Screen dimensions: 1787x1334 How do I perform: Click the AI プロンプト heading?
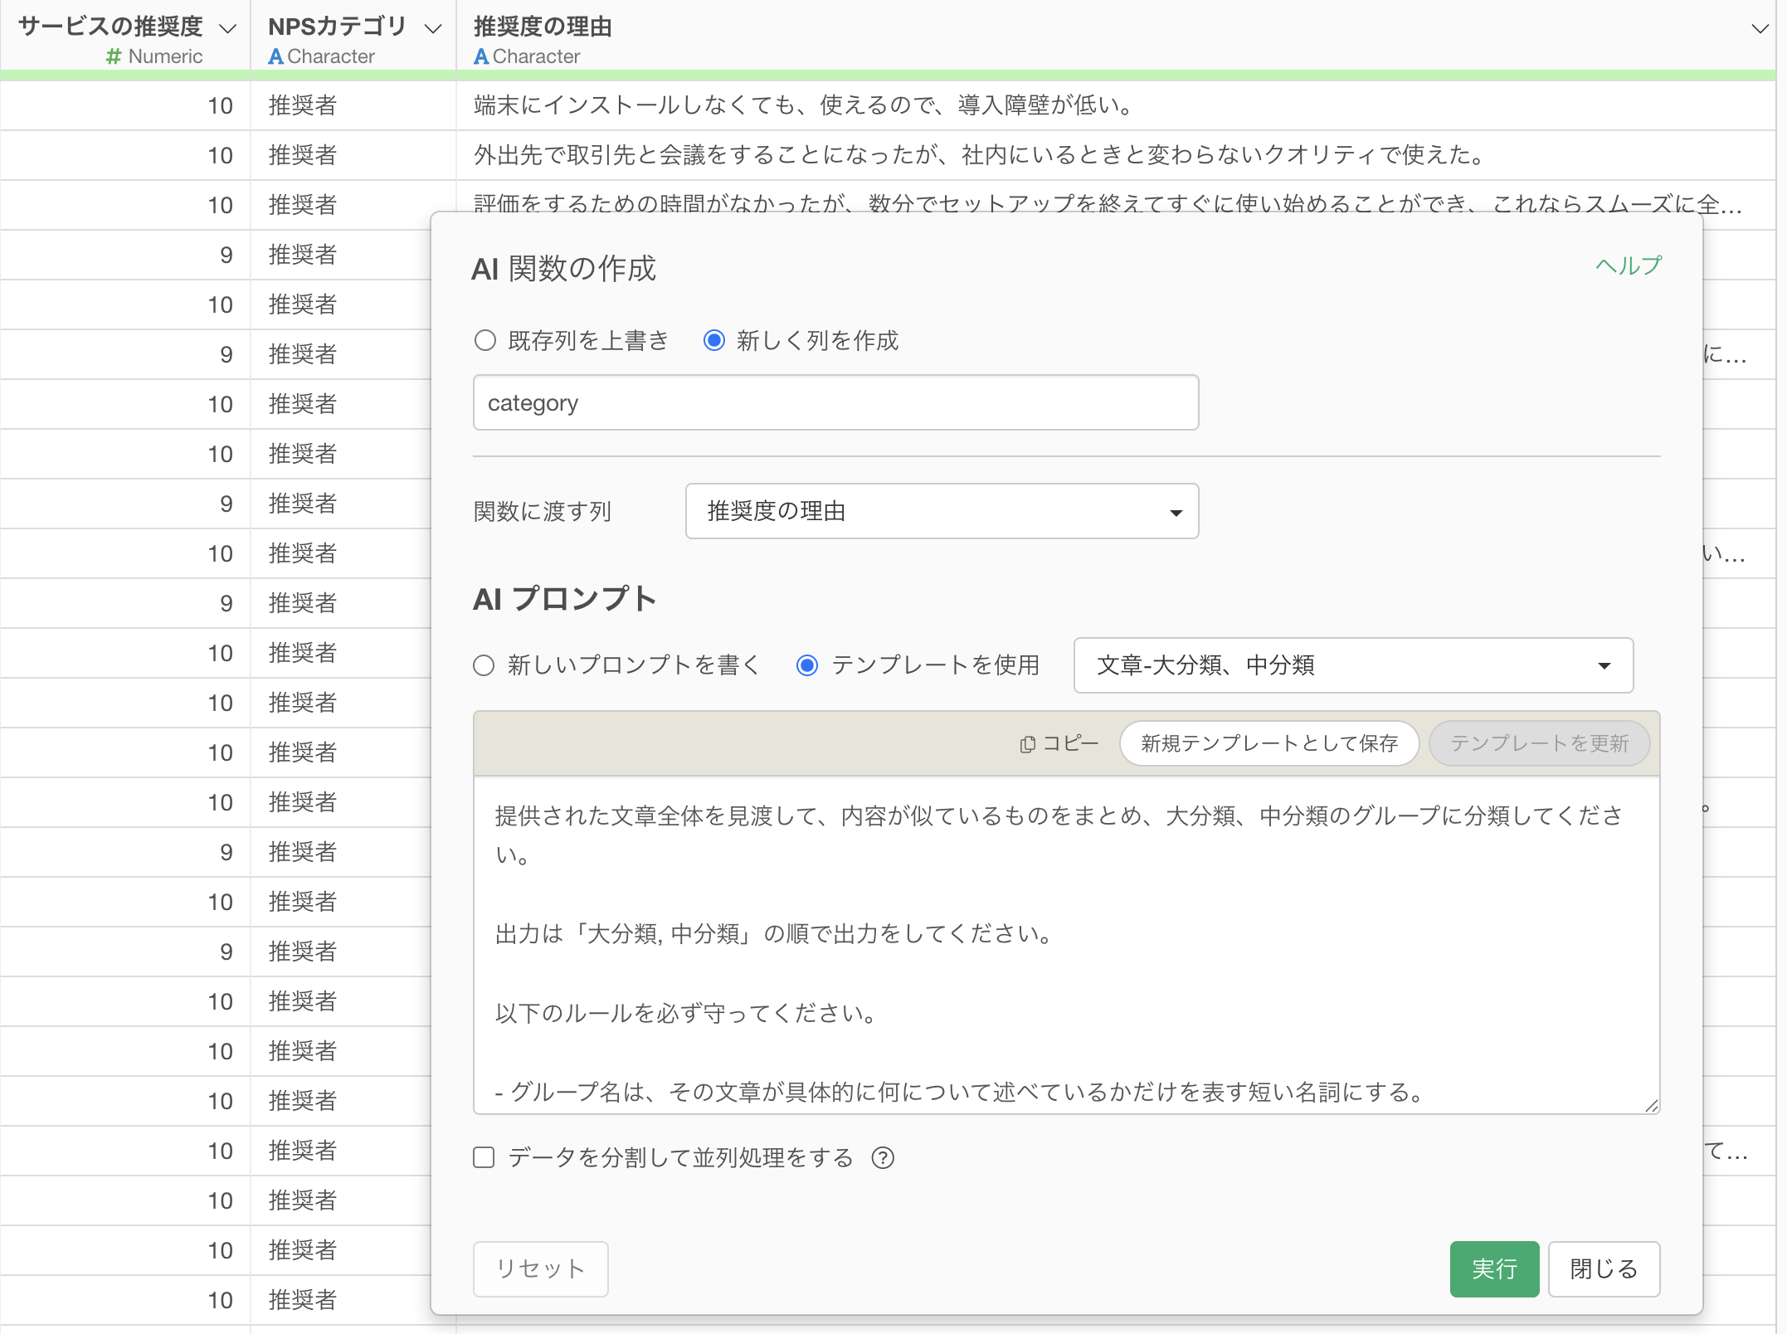point(564,599)
